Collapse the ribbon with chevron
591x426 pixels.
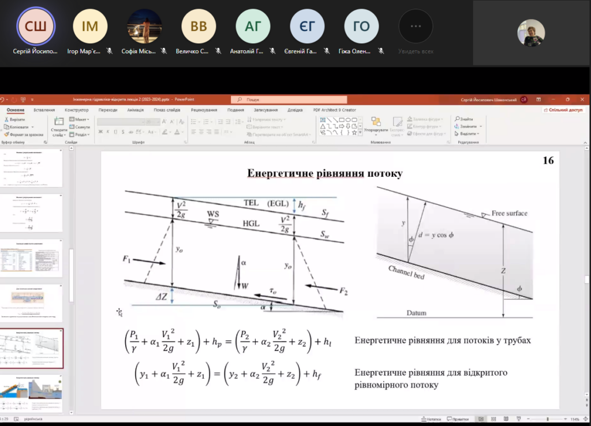tap(585, 143)
